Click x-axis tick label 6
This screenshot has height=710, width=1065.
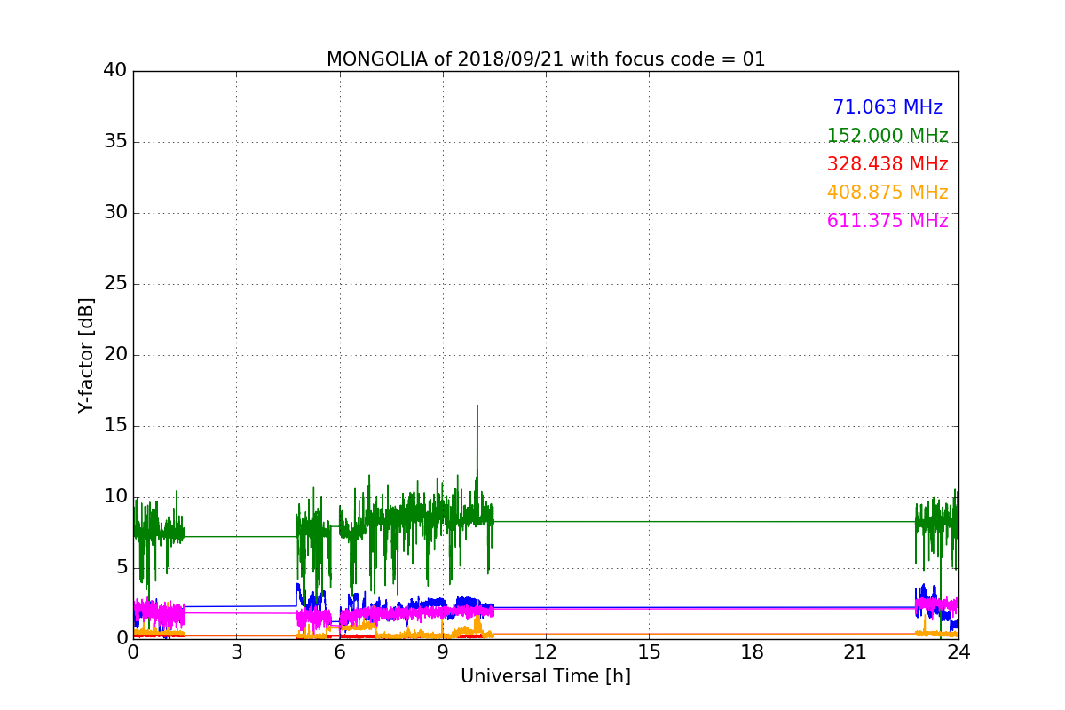tap(340, 651)
